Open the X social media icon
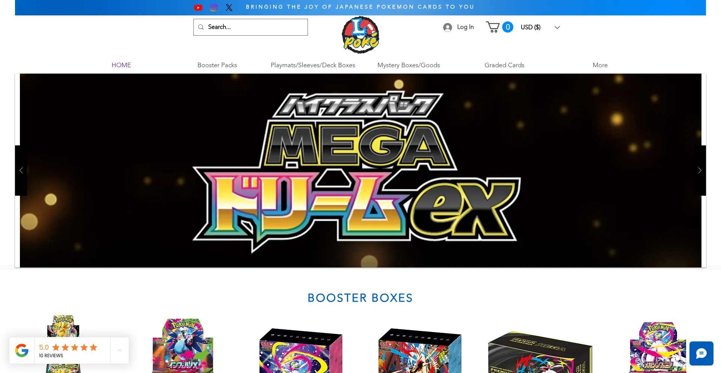Image resolution: width=721 pixels, height=373 pixels. pos(229,8)
